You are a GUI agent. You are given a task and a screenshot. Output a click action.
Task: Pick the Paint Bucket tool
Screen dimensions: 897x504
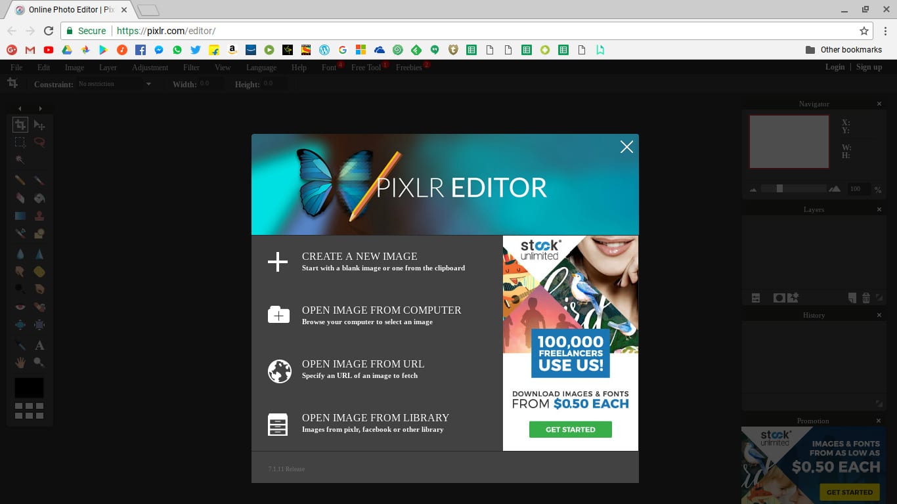point(39,198)
